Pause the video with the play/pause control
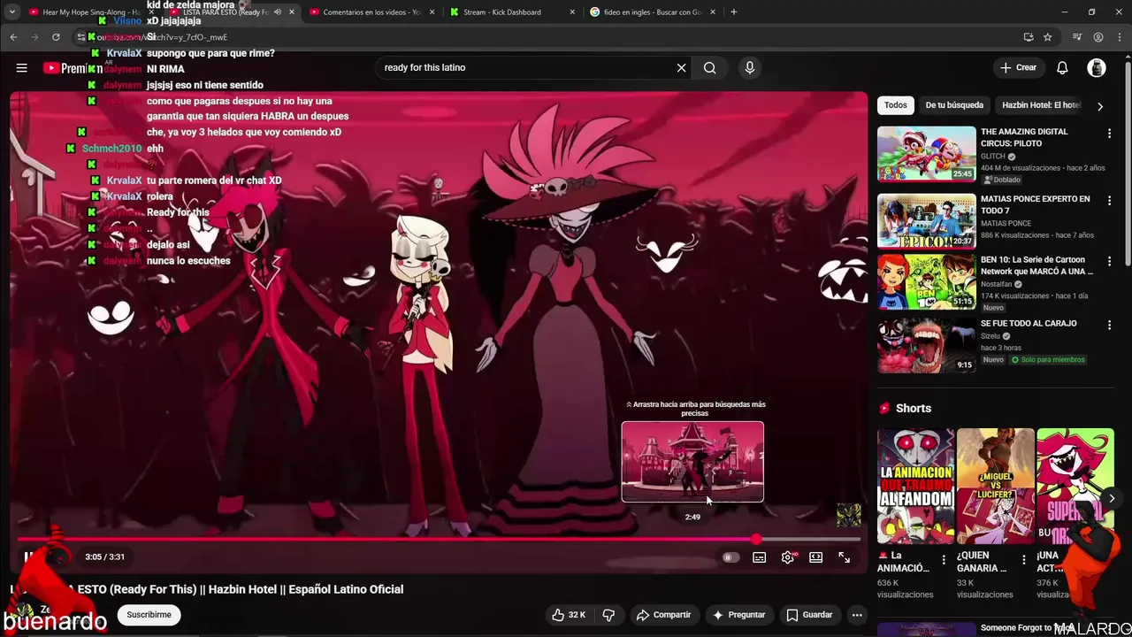Viewport: 1132px width, 637px height. pos(29,557)
